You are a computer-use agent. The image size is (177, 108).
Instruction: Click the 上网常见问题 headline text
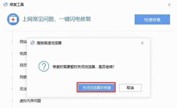click(38, 19)
